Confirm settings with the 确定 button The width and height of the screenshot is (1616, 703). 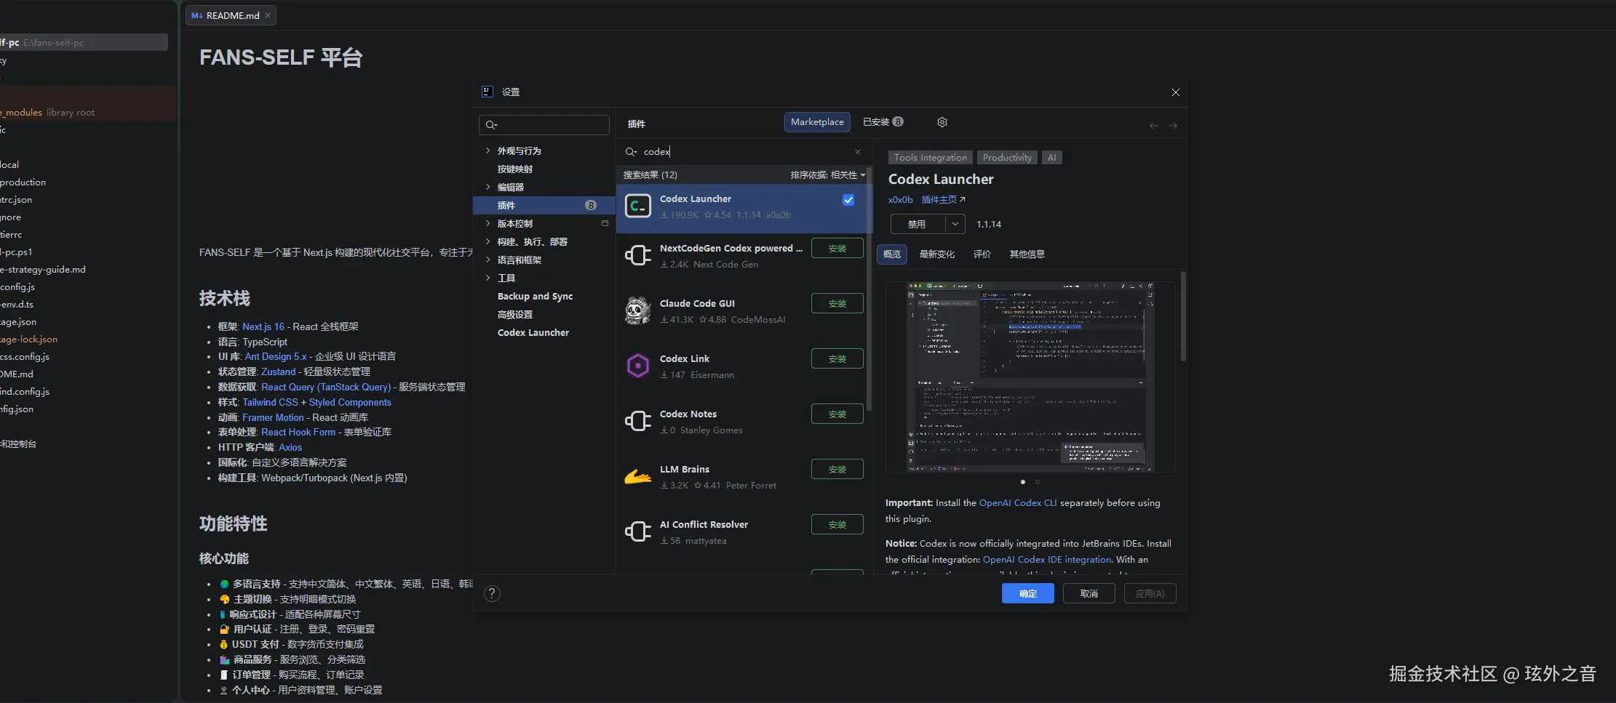pyautogui.click(x=1028, y=594)
